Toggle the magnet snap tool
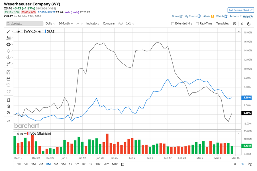 coord(8,72)
